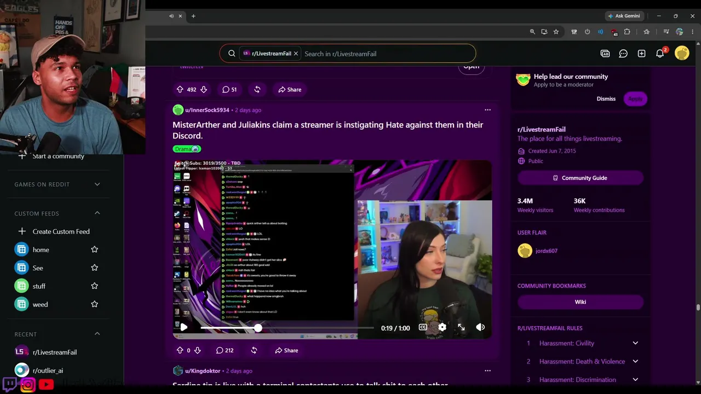
Task: Click the page vertical scrollbar thumb
Action: click(x=698, y=307)
